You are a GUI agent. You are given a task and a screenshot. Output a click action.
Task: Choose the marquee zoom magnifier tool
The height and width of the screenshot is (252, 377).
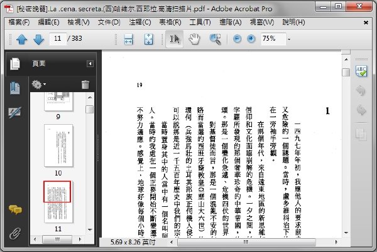[x=215, y=39]
